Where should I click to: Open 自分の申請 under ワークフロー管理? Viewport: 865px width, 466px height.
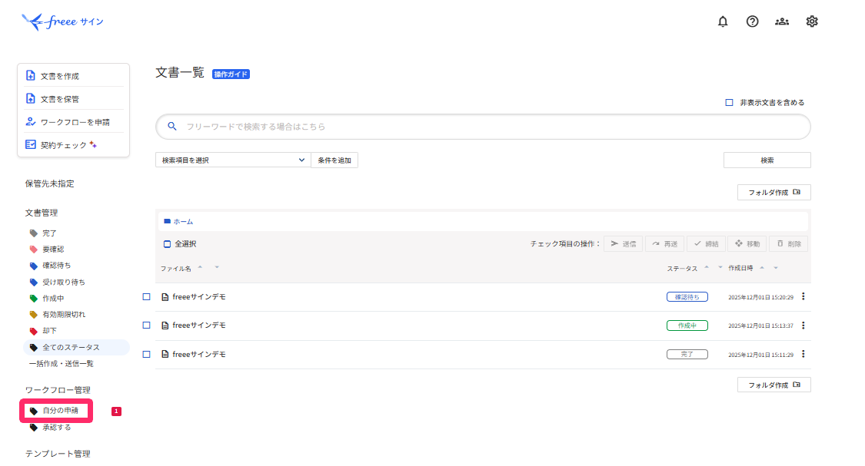[x=60, y=411]
